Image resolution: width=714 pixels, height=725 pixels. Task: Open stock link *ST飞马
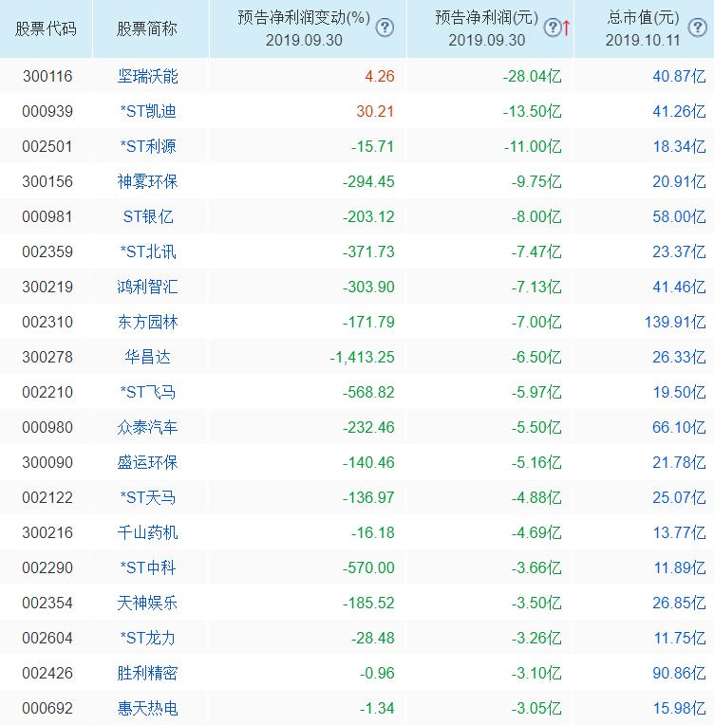click(148, 392)
